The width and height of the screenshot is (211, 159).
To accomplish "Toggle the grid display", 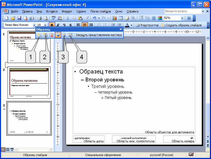I will (153, 18).
